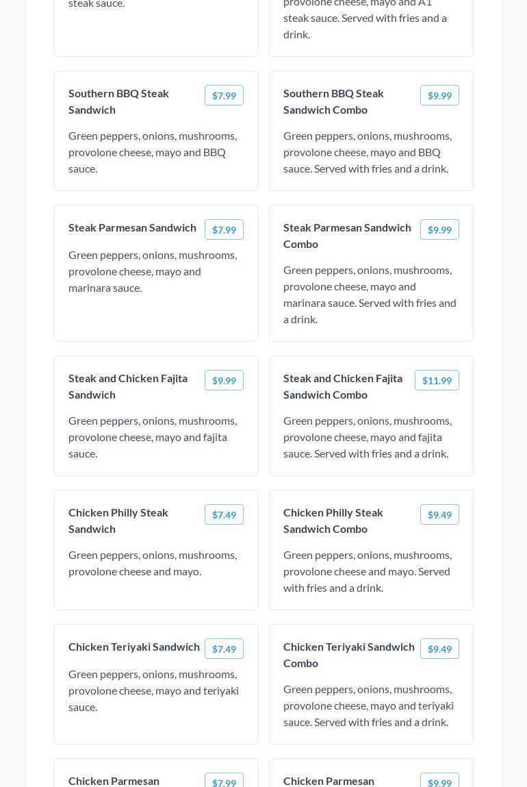
Task: Click the Chicken Teriyaki Sandwich title
Action: coord(134,647)
